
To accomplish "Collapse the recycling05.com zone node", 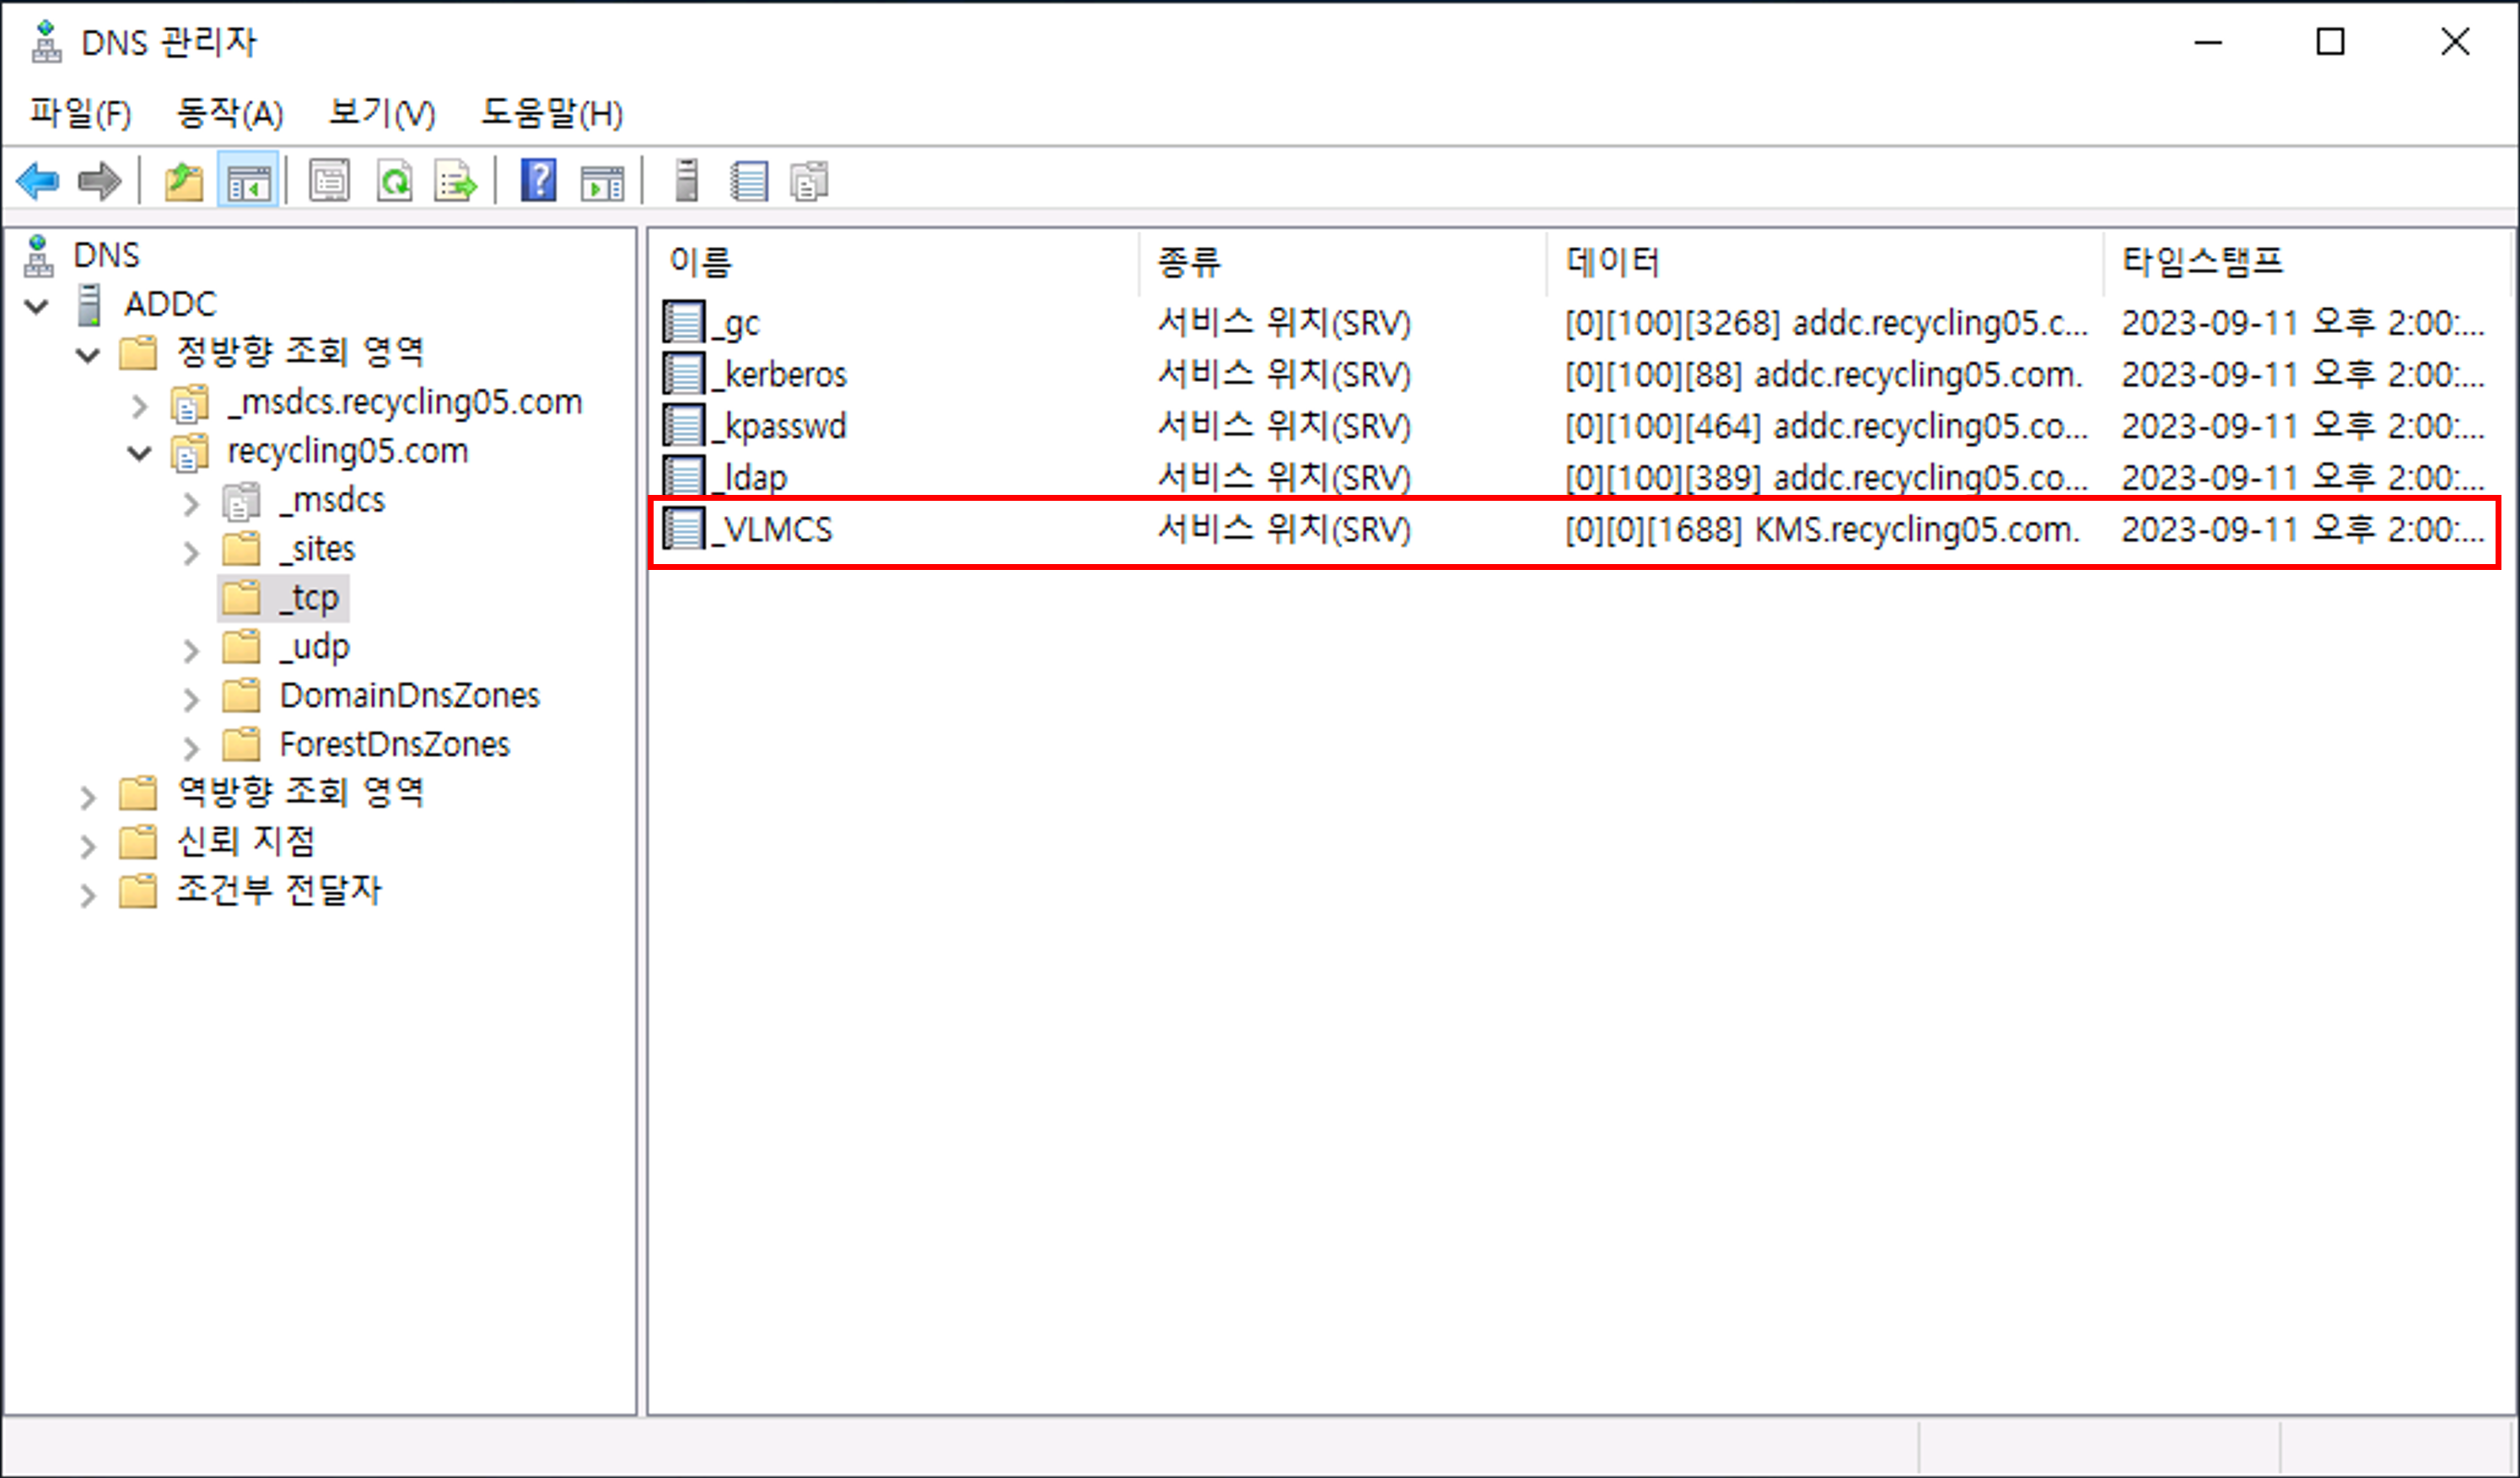I will tap(139, 454).
